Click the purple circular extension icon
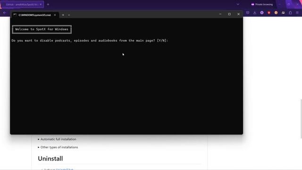The height and width of the screenshot is (170, 302). [x=262, y=13]
